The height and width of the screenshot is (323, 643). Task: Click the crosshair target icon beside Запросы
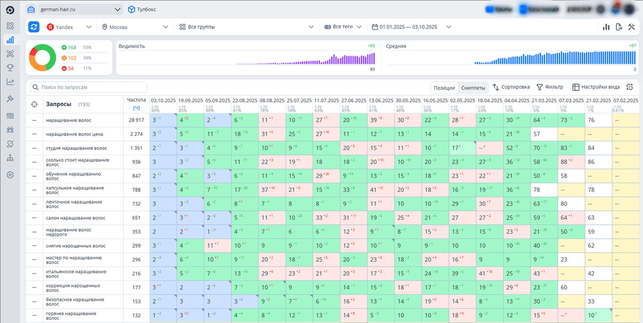34,105
